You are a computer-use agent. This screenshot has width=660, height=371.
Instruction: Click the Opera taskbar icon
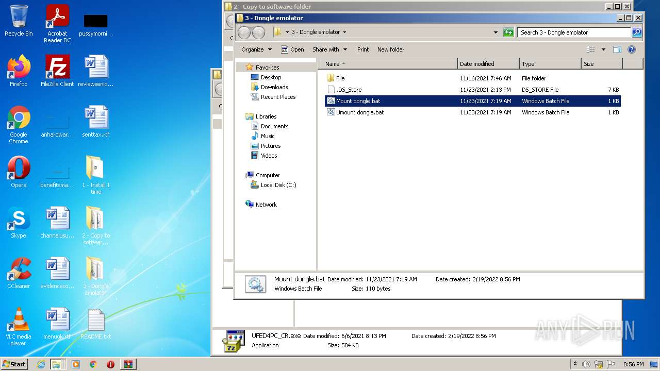110,364
